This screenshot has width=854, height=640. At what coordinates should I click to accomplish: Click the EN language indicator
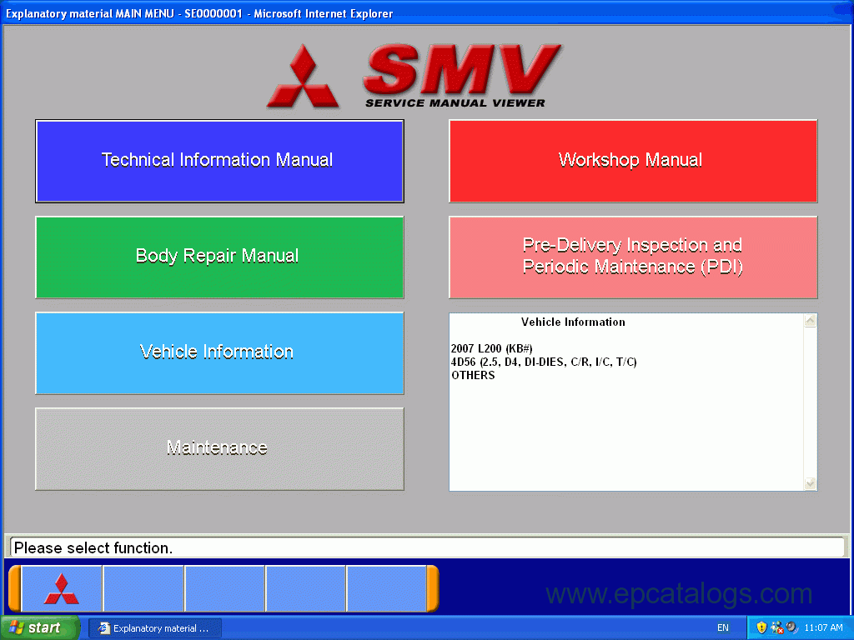(723, 628)
